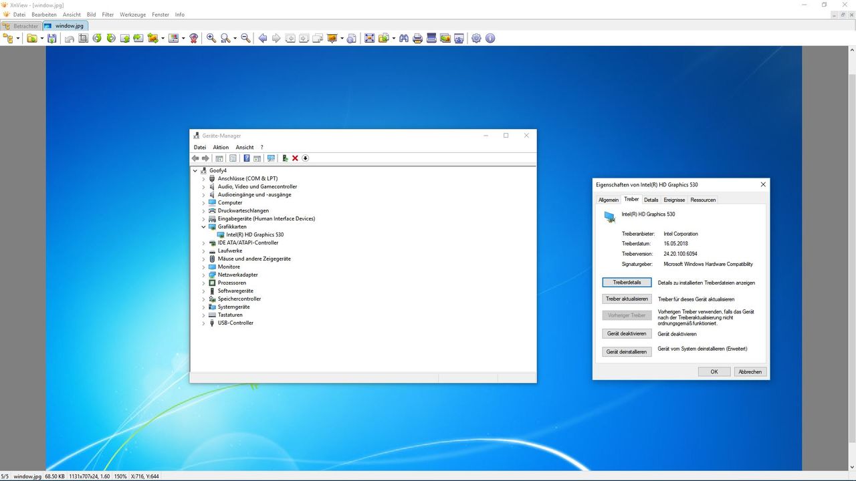This screenshot has width=856, height=481.
Task: Open the Options gear icon
Action: (476, 38)
